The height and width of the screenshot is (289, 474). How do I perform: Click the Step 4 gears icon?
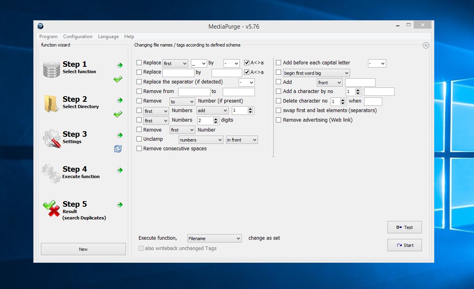click(x=51, y=173)
